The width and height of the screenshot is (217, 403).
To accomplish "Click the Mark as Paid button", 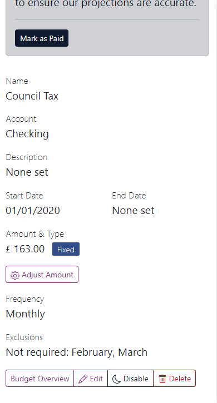I will tap(42, 38).
